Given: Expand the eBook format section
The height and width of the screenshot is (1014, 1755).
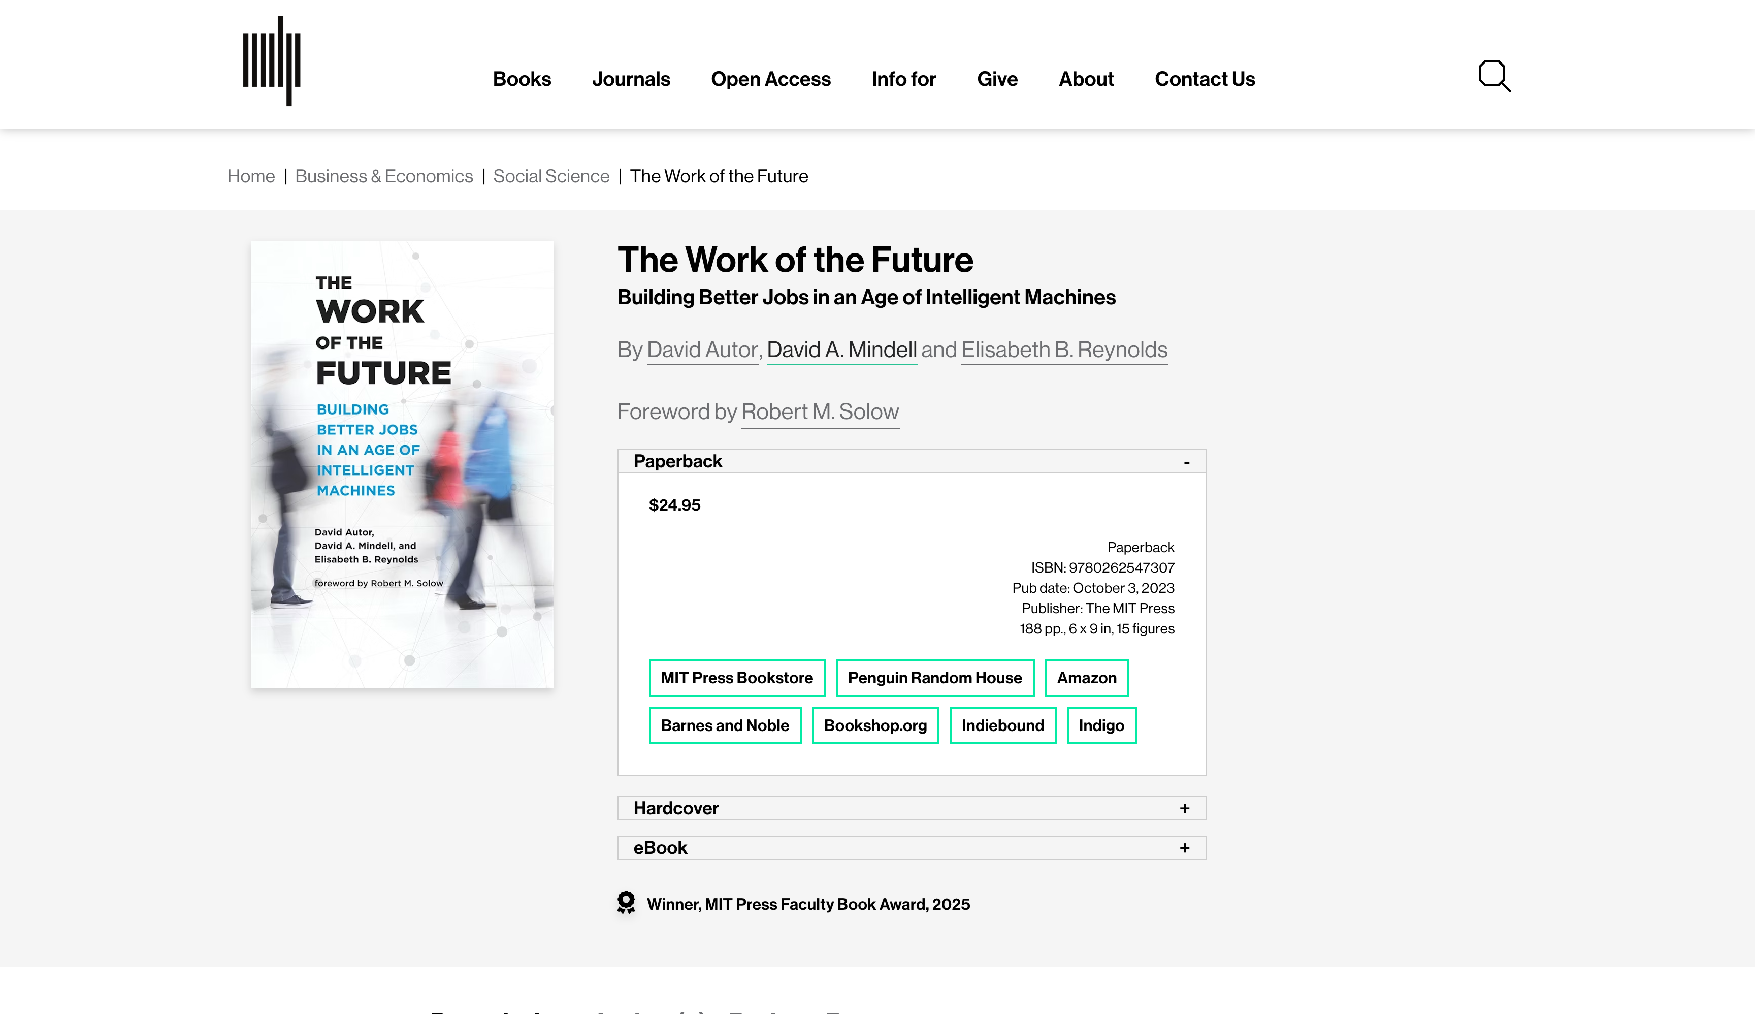Looking at the screenshot, I should 1184,847.
